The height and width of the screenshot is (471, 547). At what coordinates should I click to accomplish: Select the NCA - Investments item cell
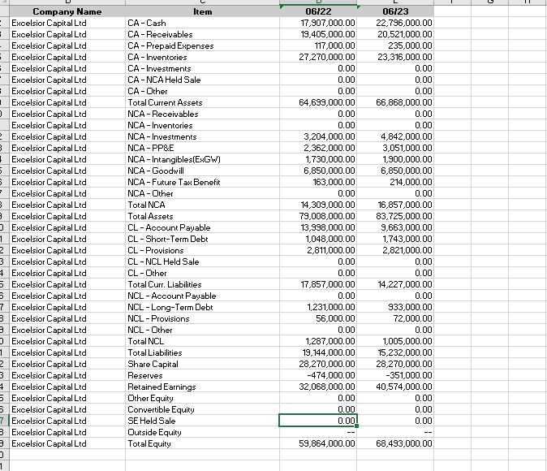click(202, 136)
